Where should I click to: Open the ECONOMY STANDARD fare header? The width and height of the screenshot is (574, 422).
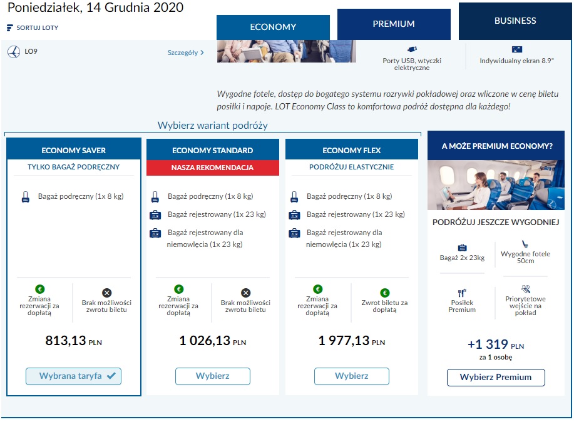[213, 150]
